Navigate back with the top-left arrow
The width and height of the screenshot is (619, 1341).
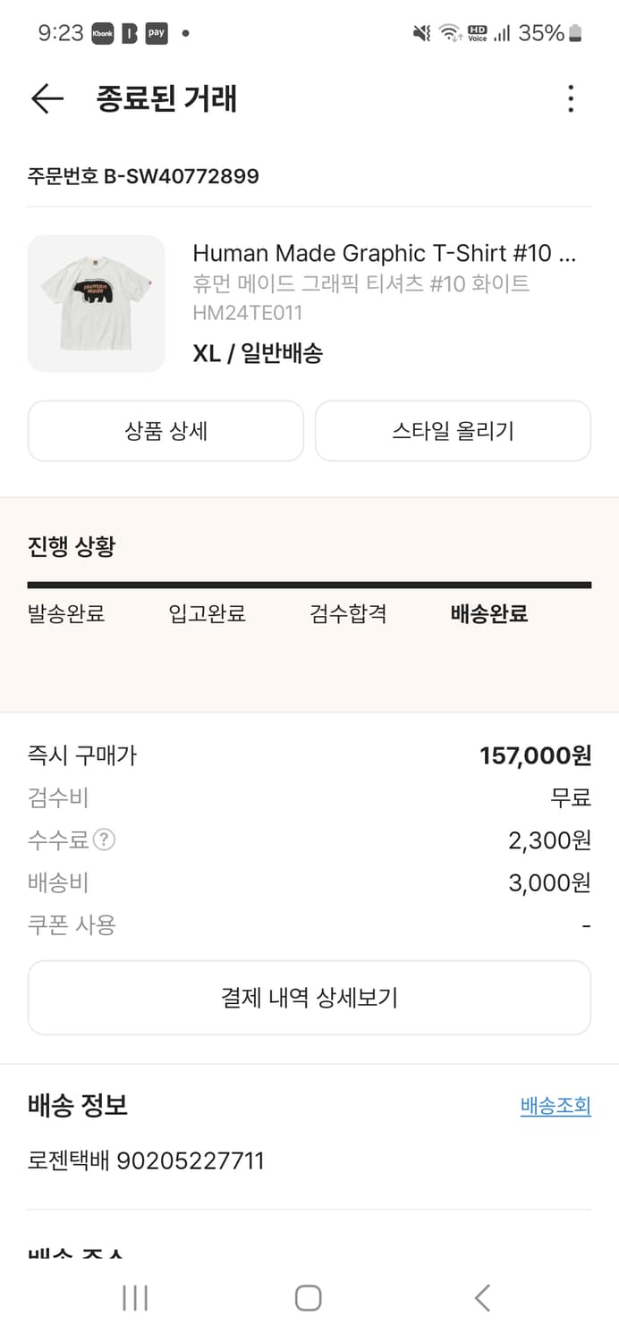(x=46, y=98)
